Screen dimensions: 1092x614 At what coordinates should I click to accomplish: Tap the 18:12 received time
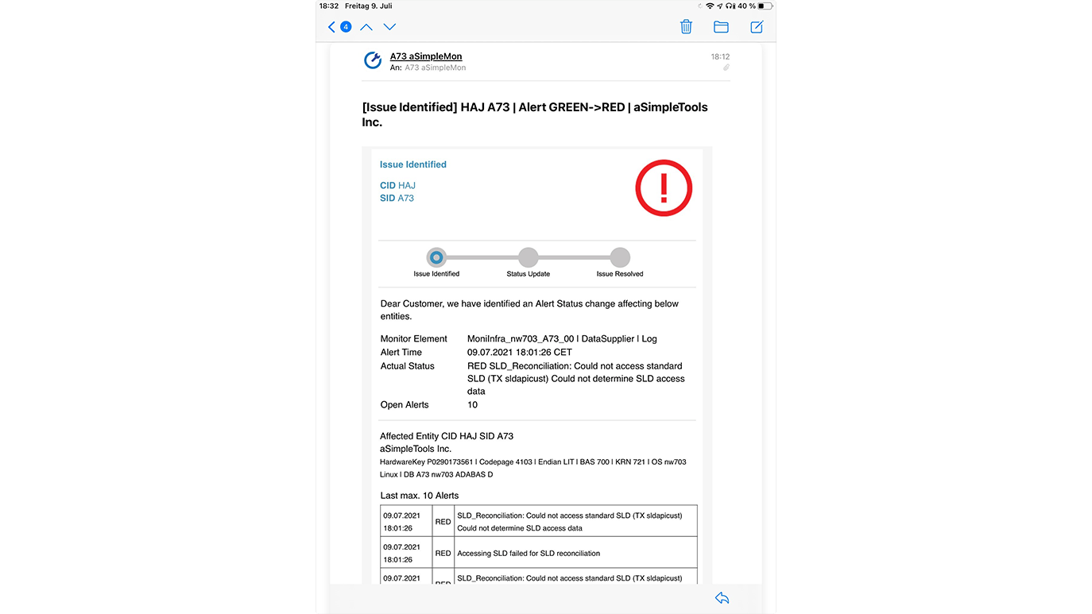pos(720,57)
